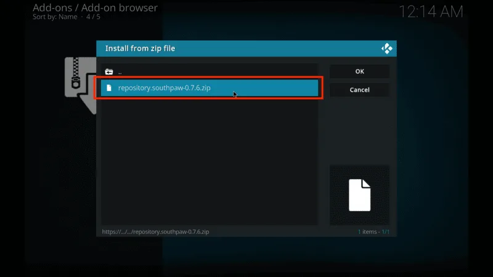Click the large file preview thumbnail
Viewport: 493px width, 277px height.
coord(359,195)
